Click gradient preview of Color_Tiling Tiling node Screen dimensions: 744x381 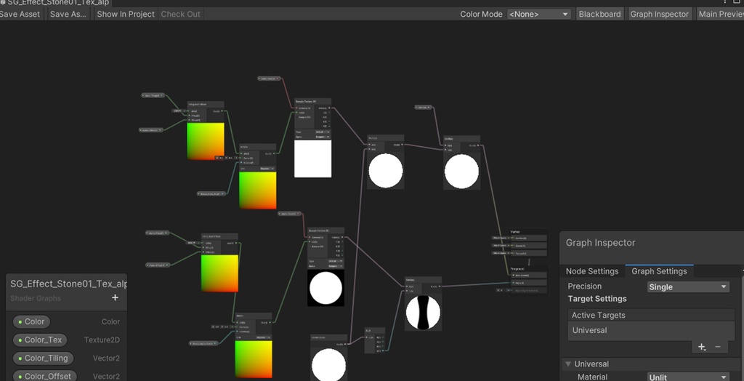click(206, 141)
